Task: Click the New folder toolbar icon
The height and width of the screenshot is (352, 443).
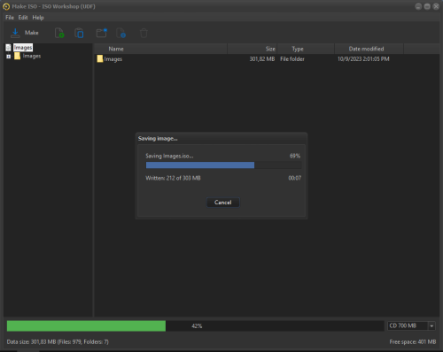Action: [x=102, y=33]
